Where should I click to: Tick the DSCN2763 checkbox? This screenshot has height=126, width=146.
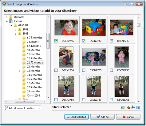[111, 99]
